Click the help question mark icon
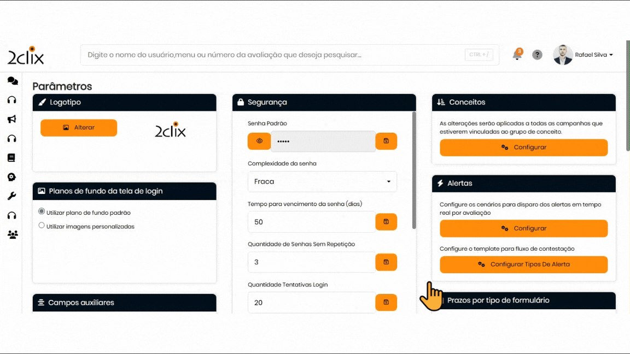Screen dimensions: 630x354 point(537,55)
